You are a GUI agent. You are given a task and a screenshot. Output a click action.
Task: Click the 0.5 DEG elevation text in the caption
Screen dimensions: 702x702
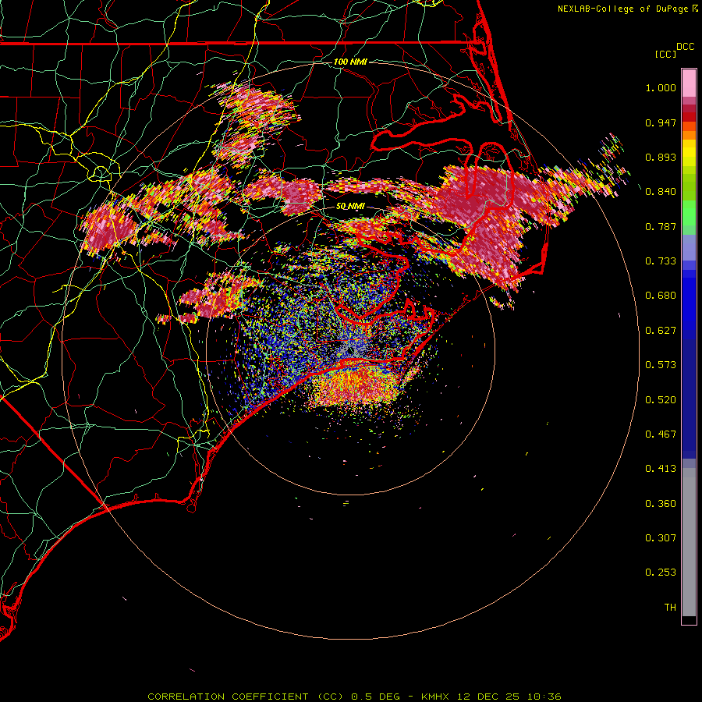375,697
